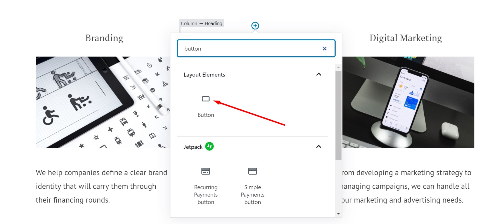Focus the block search input with text 'button'
This screenshot has width=503, height=224.
pyautogui.click(x=256, y=49)
